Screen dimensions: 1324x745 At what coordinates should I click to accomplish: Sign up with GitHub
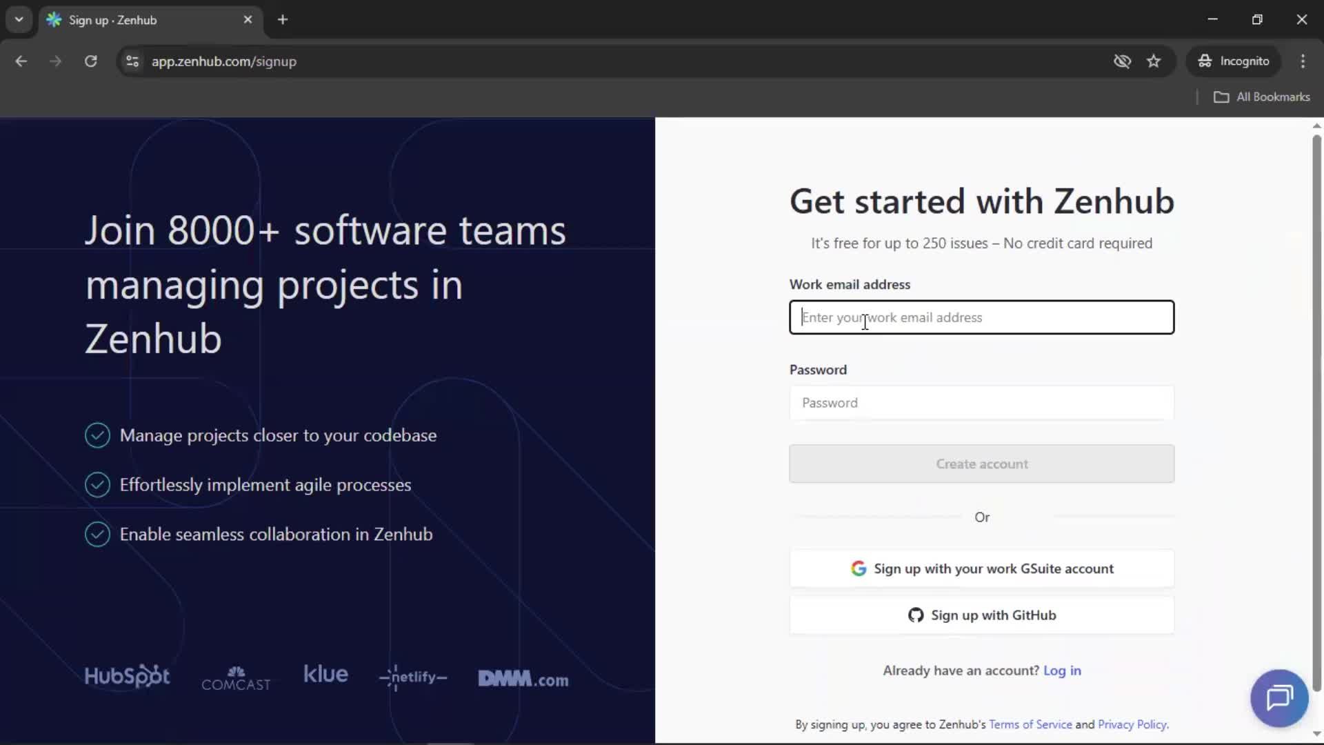pos(981,615)
